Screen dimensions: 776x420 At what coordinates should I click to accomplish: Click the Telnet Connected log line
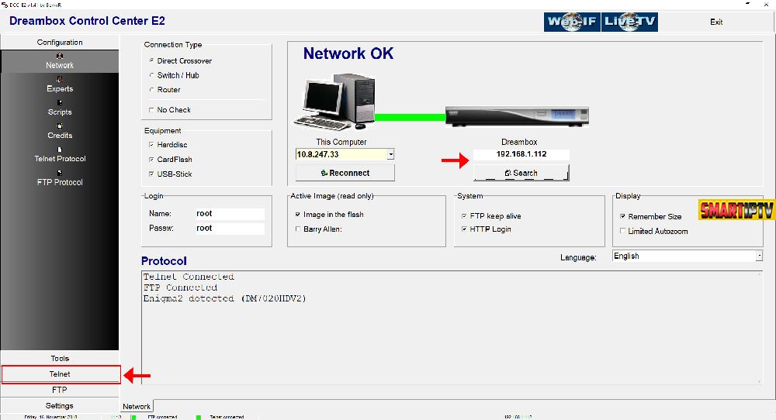click(x=189, y=277)
